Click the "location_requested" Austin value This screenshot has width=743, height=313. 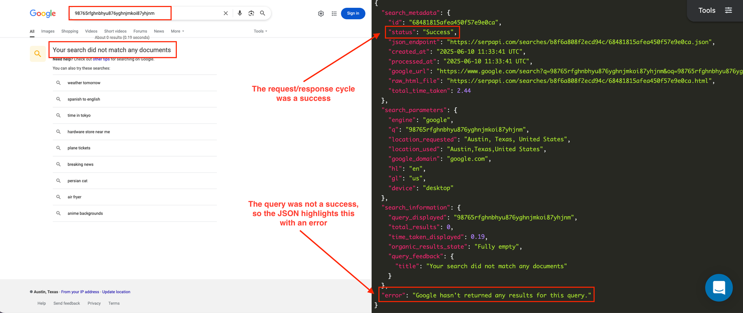coord(515,139)
